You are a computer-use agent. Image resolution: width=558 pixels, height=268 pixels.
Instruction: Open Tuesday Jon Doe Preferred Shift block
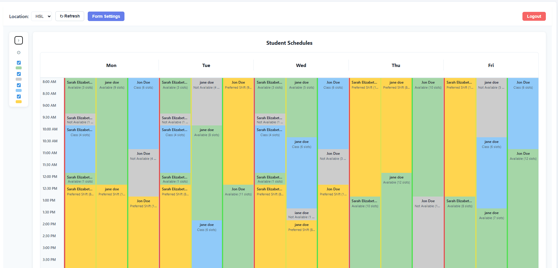coord(238,131)
